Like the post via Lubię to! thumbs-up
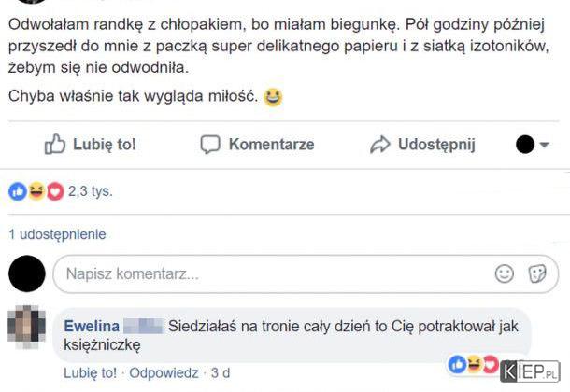Viewport: 570px width, 392px height. click(91, 144)
